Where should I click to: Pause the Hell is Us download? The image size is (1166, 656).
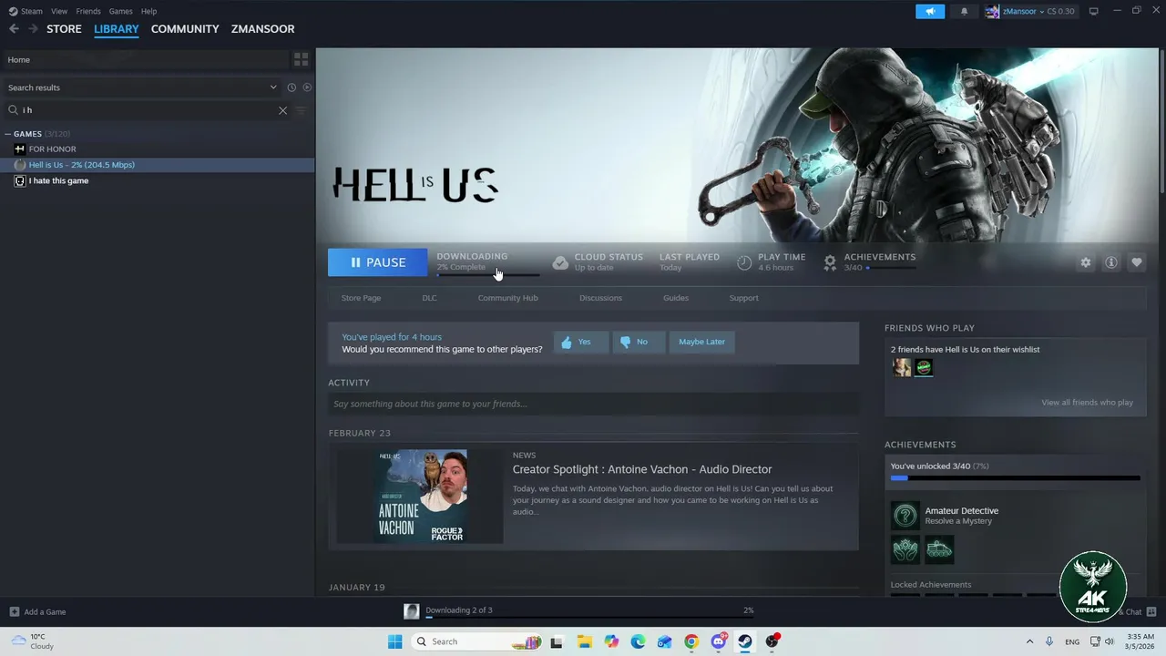pyautogui.click(x=377, y=262)
